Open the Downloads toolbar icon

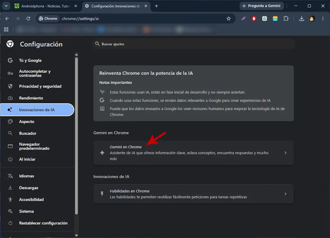pos(302,18)
